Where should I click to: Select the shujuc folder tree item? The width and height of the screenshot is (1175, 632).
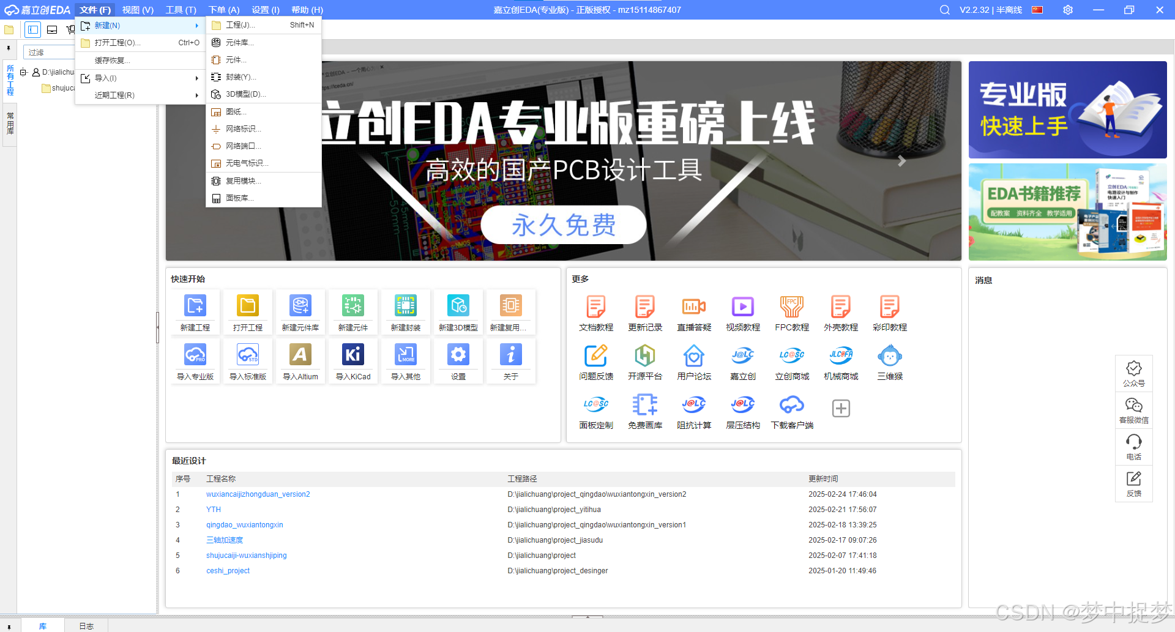(x=58, y=88)
